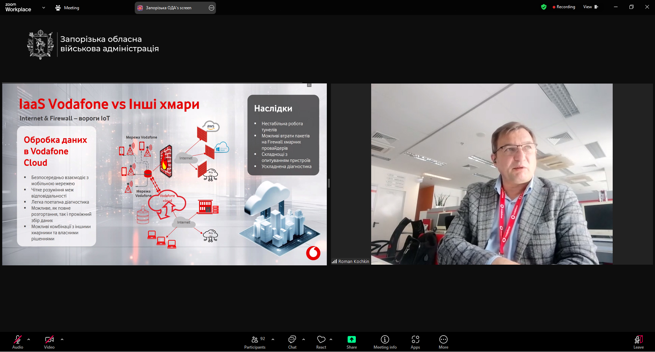The height and width of the screenshot is (352, 655).
Task: Restore down the Zoom window
Action: coord(631,7)
